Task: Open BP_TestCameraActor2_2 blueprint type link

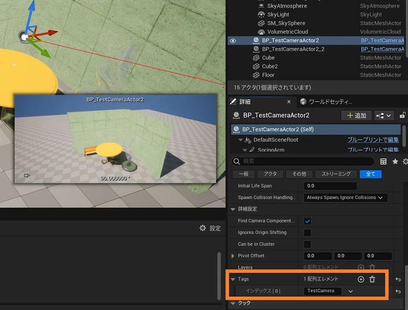Action: [x=382, y=49]
